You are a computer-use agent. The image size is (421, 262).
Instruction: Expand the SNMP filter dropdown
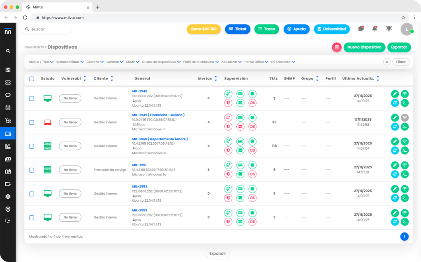click(x=133, y=62)
